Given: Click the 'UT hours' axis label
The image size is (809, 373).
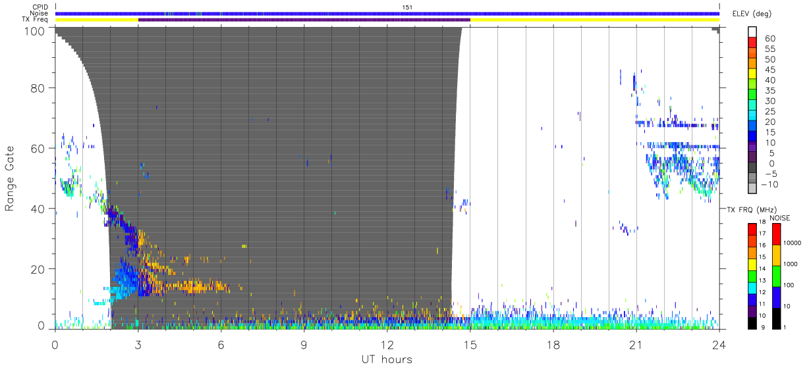Looking at the screenshot, I should [386, 359].
